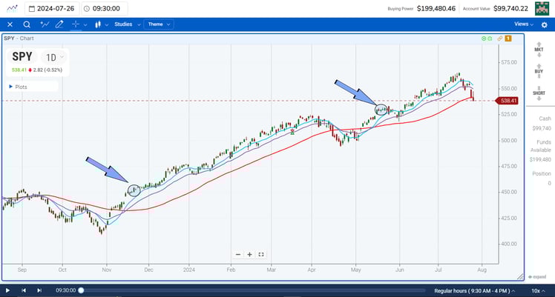Image resolution: width=555 pixels, height=297 pixels.
Task: Click the fullscreen icon below the chart
Action: [x=261, y=254]
